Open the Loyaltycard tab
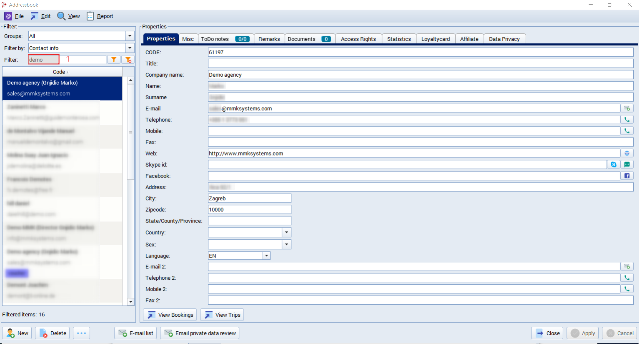 pyautogui.click(x=436, y=39)
